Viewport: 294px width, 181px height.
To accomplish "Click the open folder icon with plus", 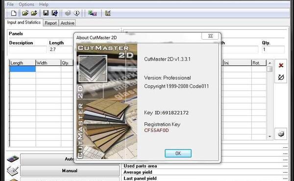I will [34, 13].
